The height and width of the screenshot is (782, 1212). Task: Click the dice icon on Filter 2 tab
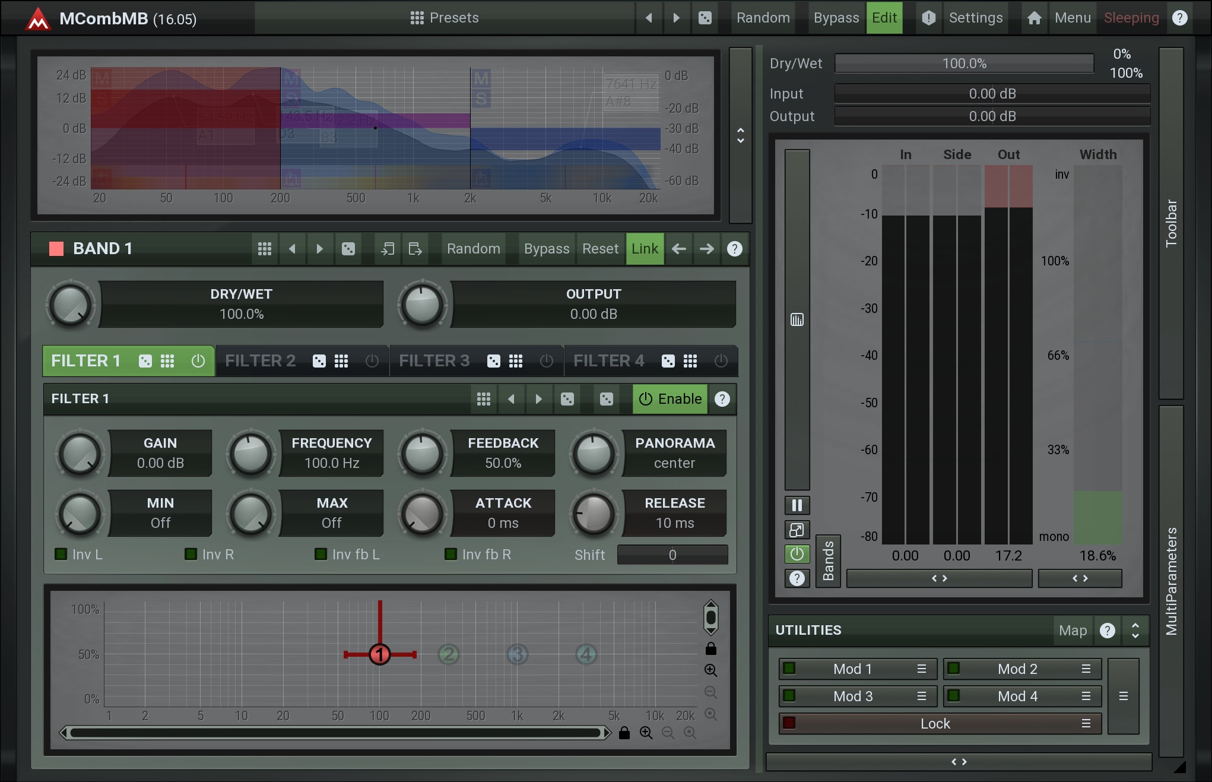point(319,361)
